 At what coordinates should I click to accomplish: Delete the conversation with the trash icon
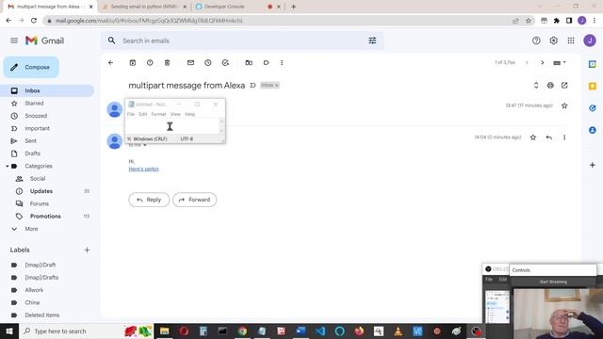pos(168,63)
